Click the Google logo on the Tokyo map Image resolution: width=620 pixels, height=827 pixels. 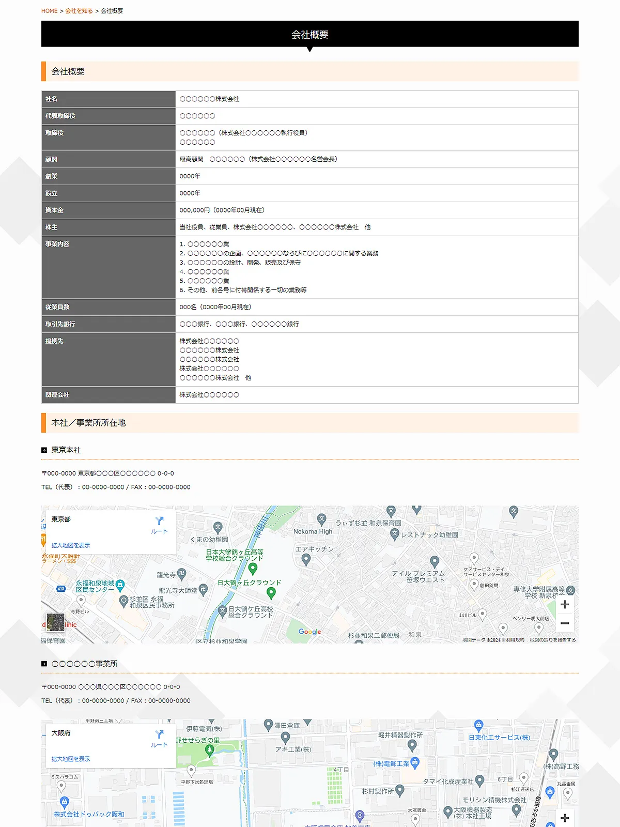click(x=309, y=632)
